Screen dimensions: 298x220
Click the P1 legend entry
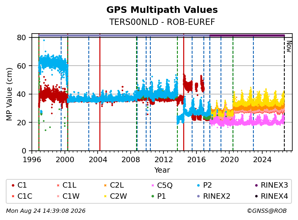(x=159, y=196)
